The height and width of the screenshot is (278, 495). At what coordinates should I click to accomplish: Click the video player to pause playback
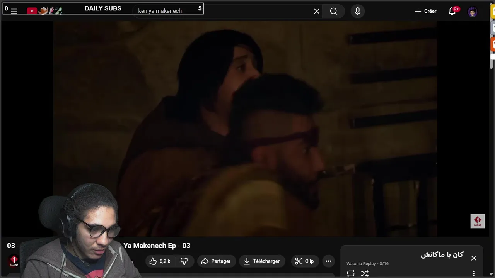tap(245, 129)
